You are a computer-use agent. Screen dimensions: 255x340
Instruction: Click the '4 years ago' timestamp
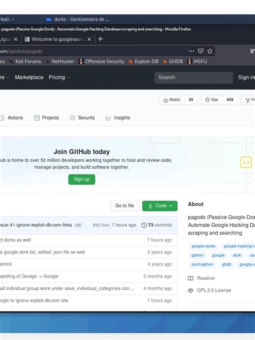(160, 264)
